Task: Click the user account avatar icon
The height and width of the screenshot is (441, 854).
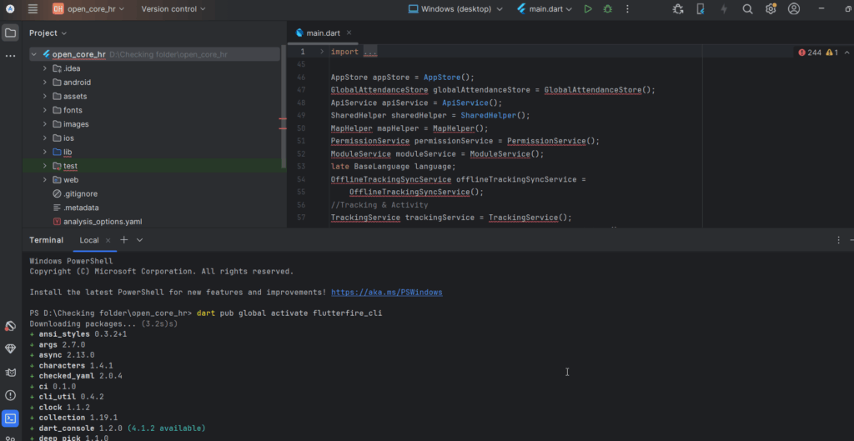Action: pyautogui.click(x=794, y=9)
